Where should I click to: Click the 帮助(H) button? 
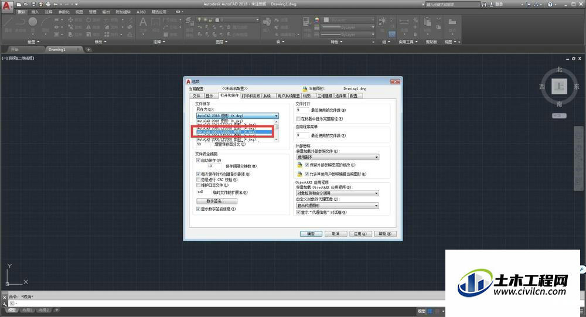(385, 234)
